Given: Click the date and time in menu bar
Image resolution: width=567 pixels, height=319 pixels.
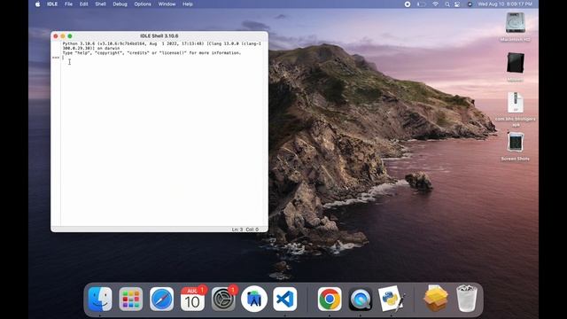Looking at the screenshot, I should coord(505,4).
